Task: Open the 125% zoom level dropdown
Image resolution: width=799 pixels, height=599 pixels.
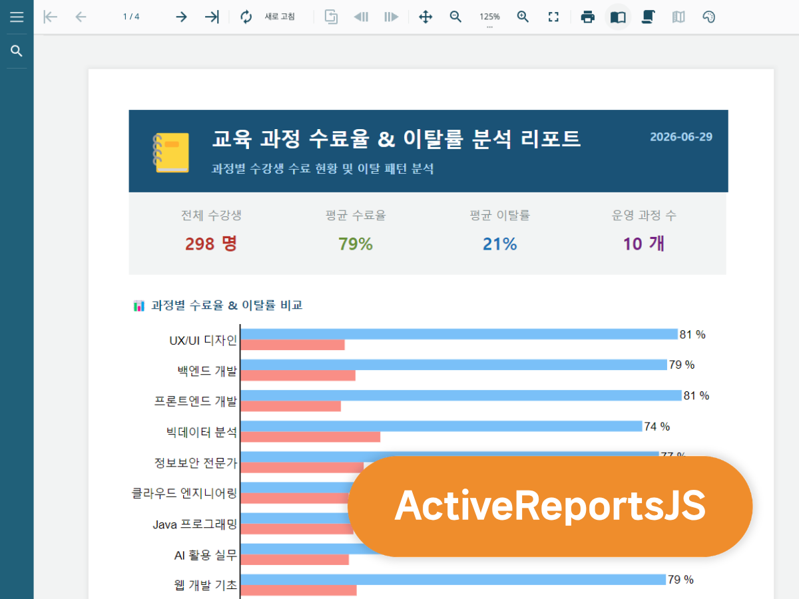Action: [x=489, y=18]
